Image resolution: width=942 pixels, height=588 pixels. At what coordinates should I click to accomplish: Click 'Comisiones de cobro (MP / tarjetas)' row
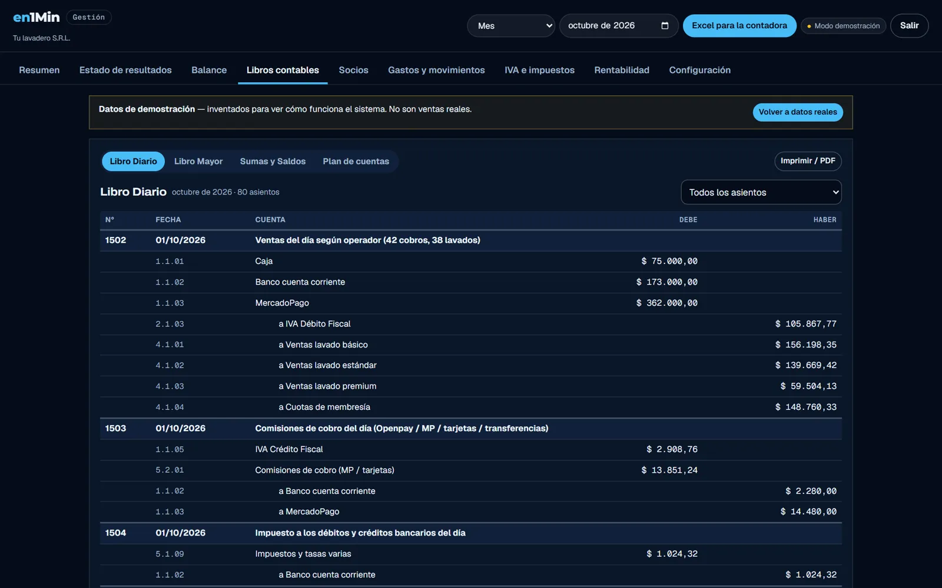470,470
